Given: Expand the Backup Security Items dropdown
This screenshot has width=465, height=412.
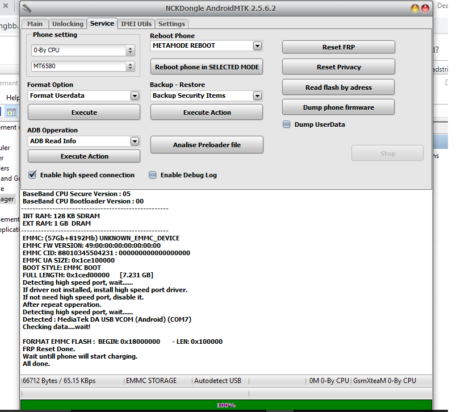Looking at the screenshot, I should click(257, 95).
